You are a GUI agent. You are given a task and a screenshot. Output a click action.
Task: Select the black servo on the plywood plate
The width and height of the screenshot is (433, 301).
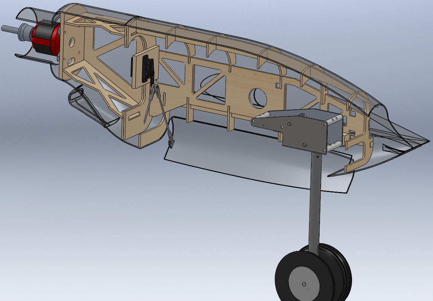tap(148, 70)
